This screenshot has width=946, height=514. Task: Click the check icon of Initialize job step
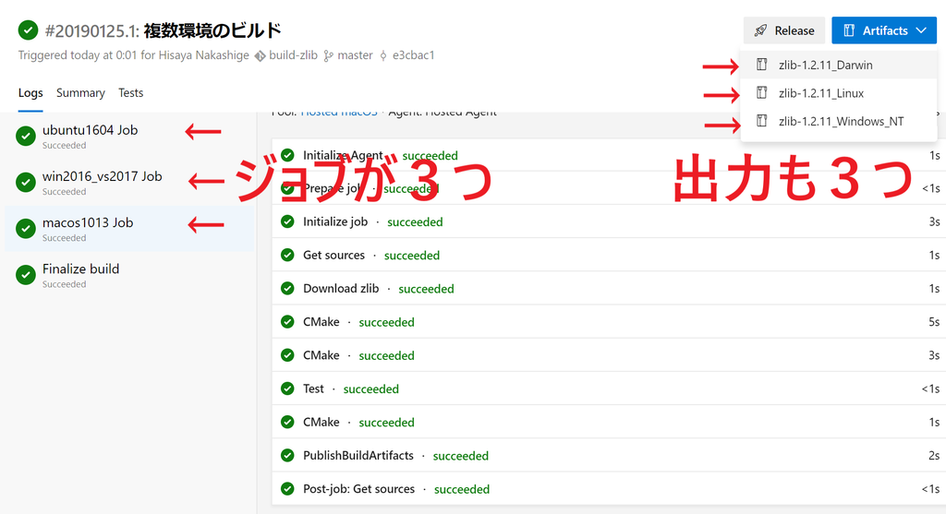(288, 221)
